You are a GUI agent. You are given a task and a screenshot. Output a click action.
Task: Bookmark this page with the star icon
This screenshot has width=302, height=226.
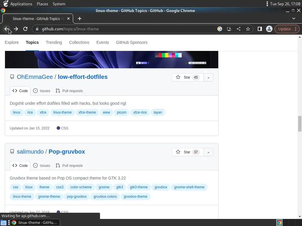(x=248, y=29)
